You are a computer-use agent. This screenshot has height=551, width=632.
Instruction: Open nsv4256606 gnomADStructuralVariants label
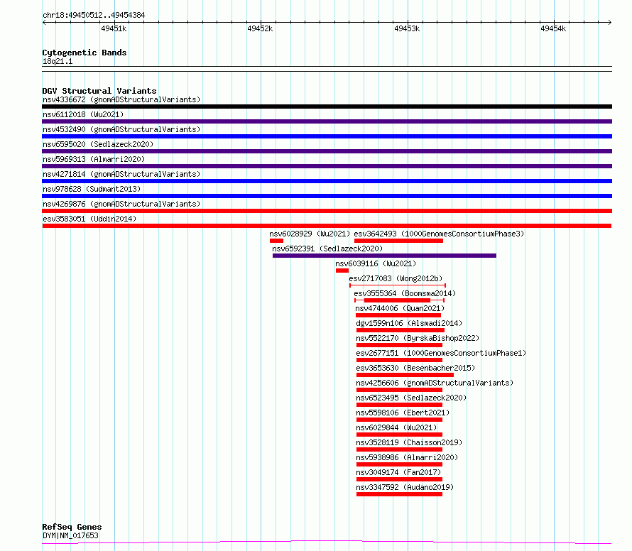435,383
